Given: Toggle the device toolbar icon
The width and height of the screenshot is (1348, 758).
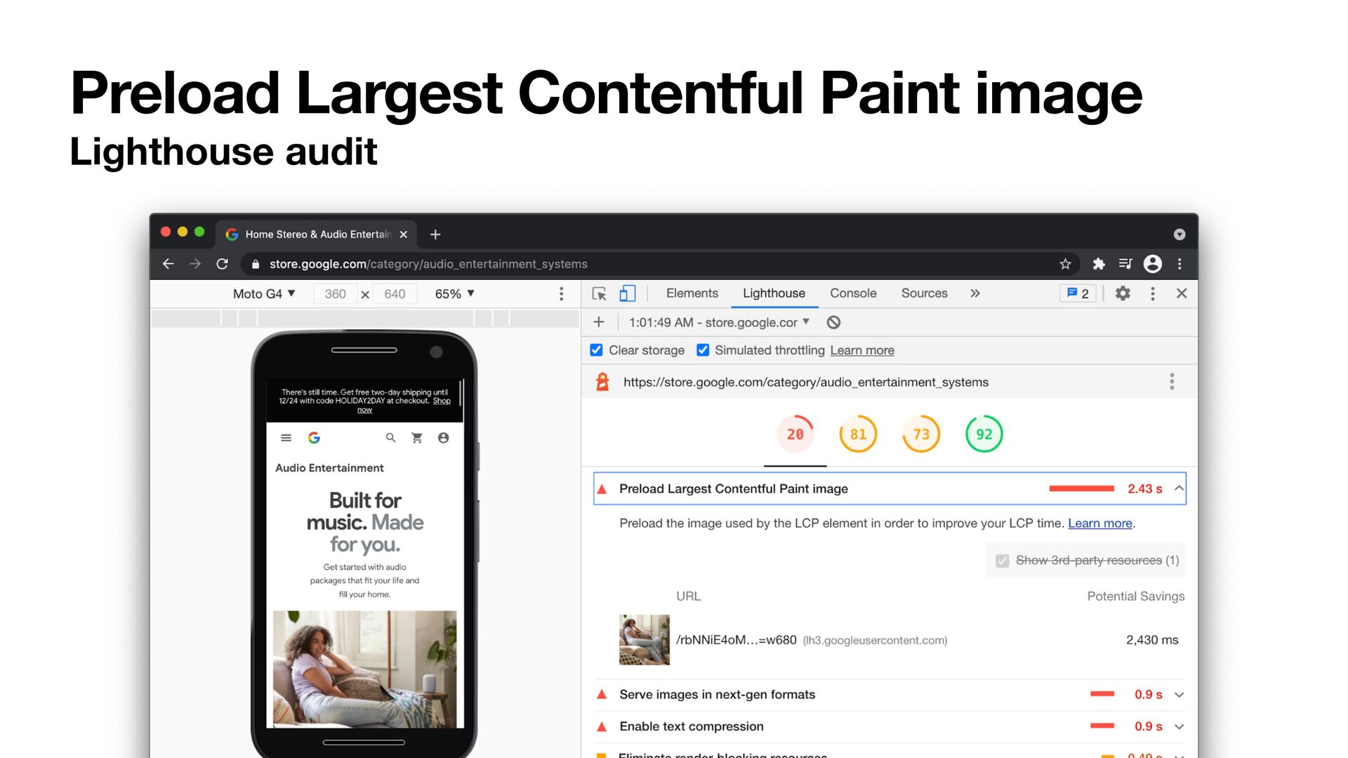Looking at the screenshot, I should pyautogui.click(x=627, y=293).
